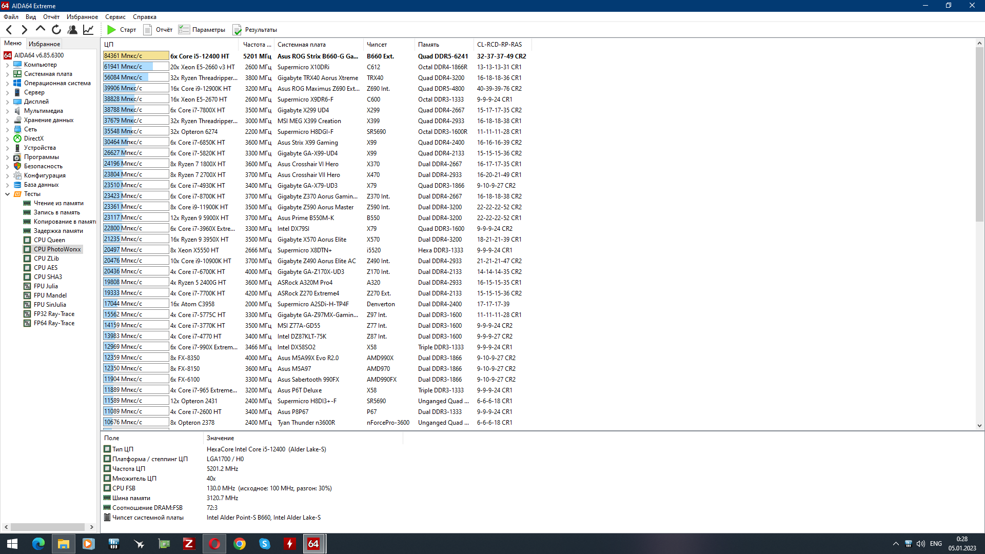This screenshot has height=554, width=985.
Task: Open Opera browser in taskbar
Action: [214, 544]
